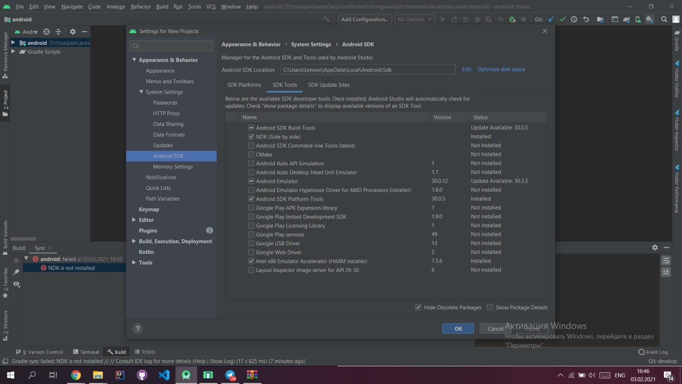Click the OK button
Image resolution: width=682 pixels, height=384 pixels.
[x=458, y=329]
